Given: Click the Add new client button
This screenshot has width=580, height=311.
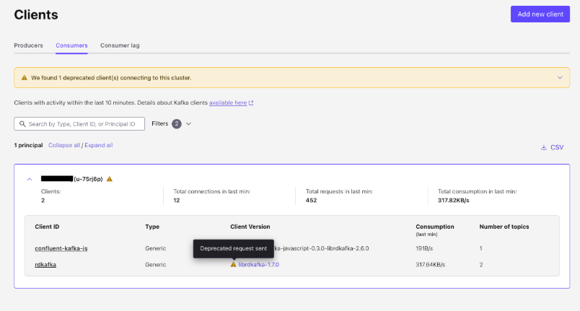Looking at the screenshot, I should (540, 14).
